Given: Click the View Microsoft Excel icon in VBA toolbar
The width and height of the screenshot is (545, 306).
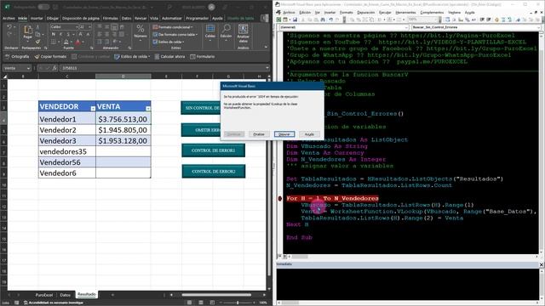Looking at the screenshot, I should (x=278, y=20).
